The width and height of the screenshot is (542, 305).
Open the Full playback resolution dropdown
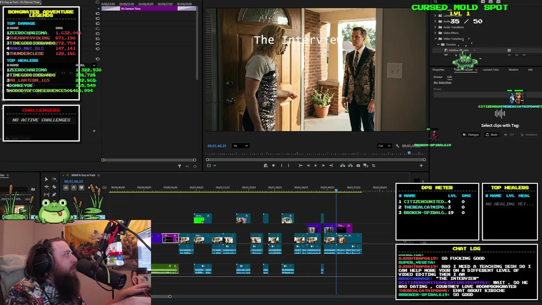coord(384,146)
